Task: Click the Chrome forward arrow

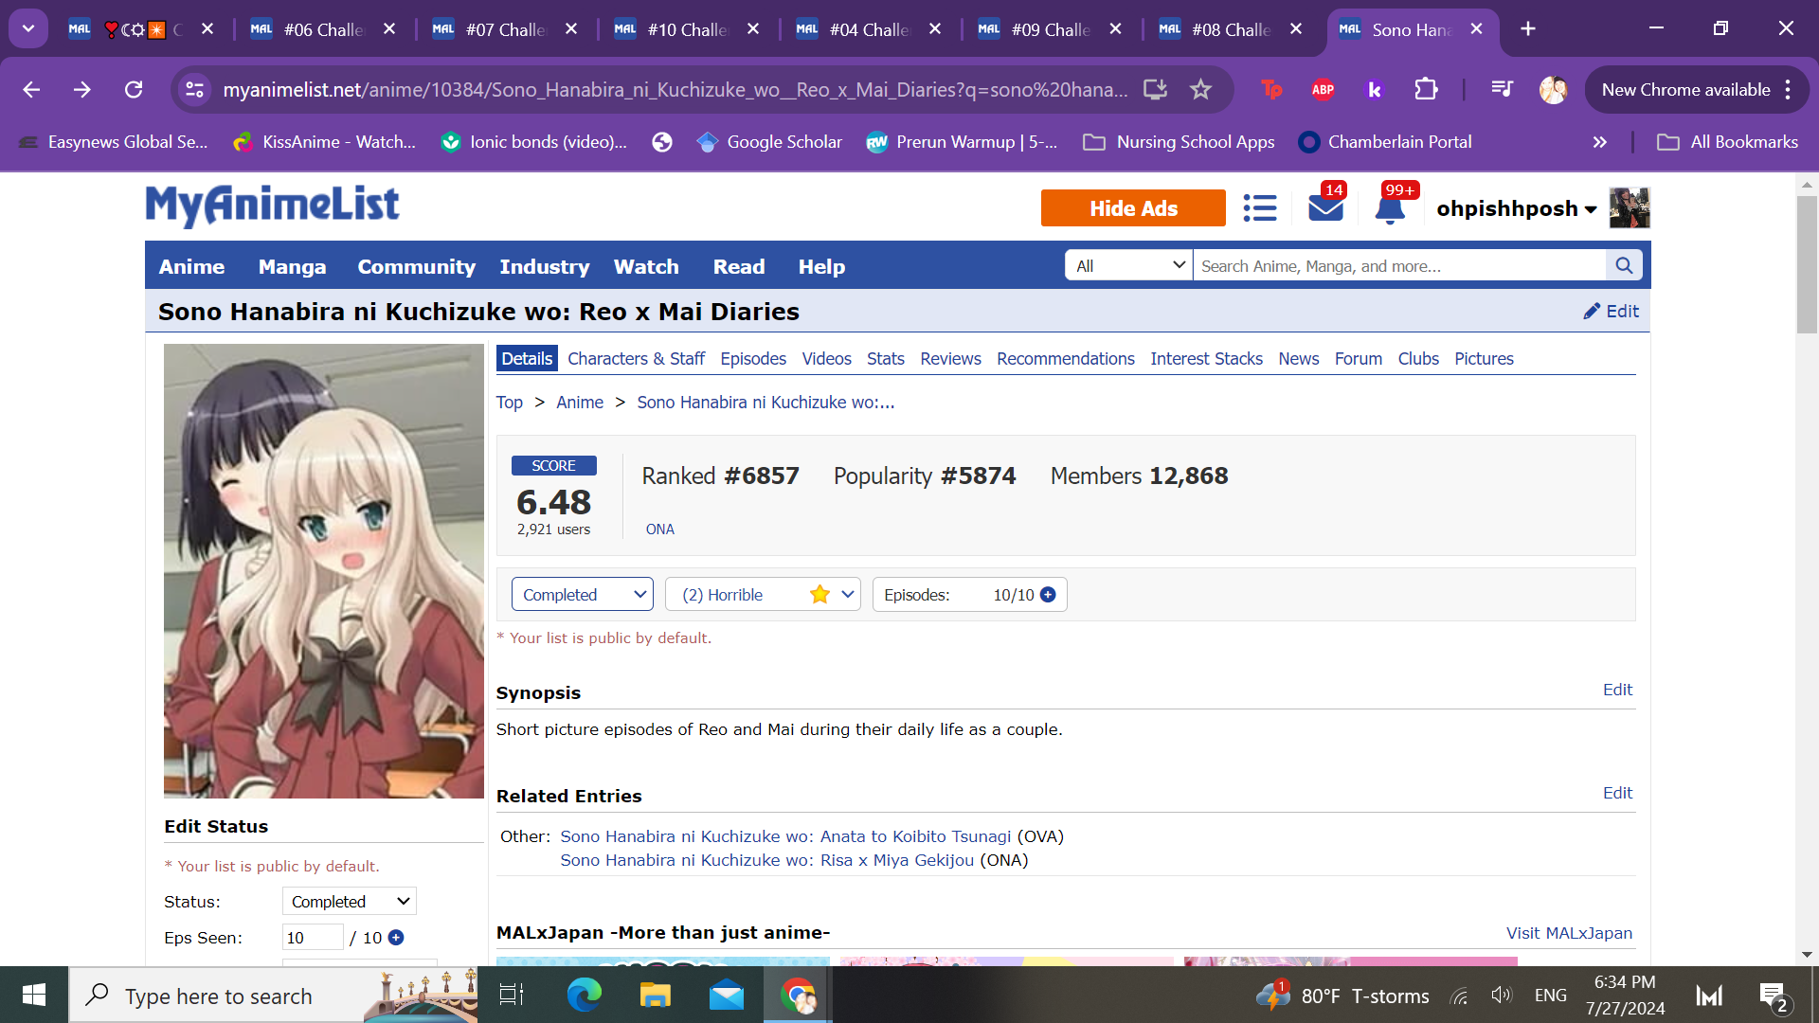Action: point(82,89)
